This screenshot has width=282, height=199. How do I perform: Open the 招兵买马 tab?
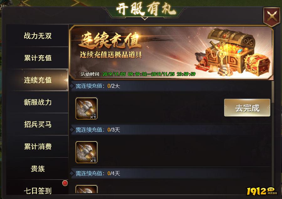(x=38, y=124)
